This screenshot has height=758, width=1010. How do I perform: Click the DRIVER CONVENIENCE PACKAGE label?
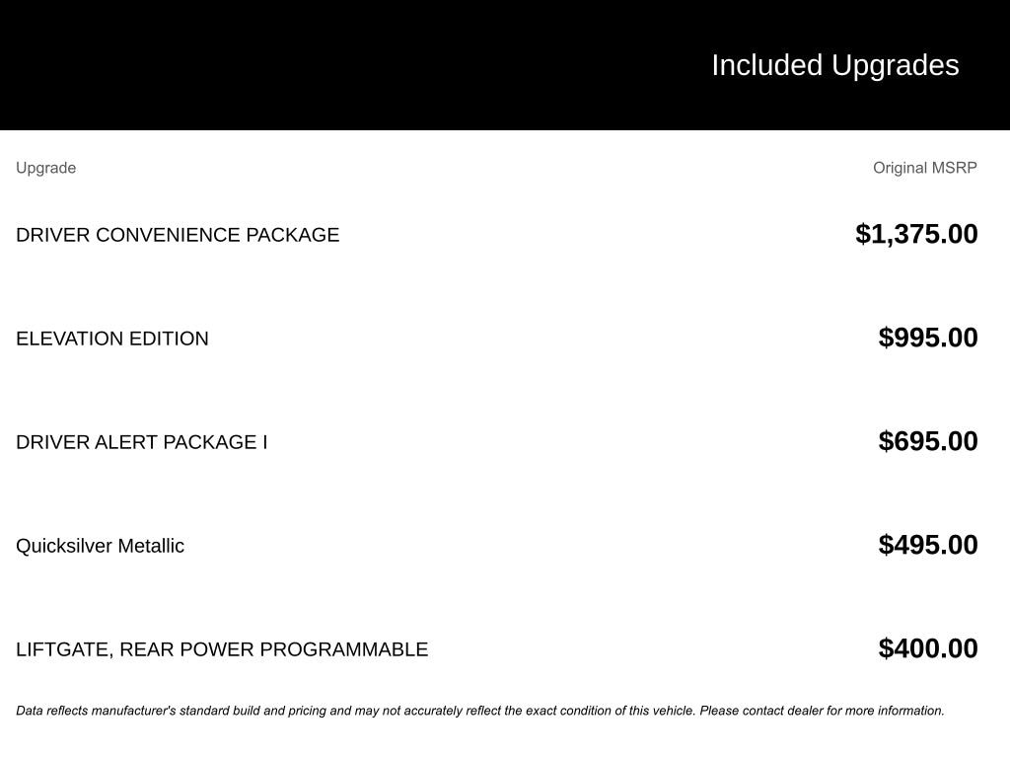(x=178, y=235)
